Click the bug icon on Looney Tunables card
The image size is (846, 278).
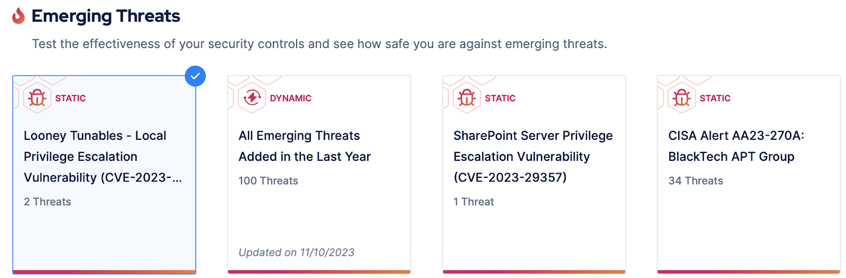click(x=37, y=98)
